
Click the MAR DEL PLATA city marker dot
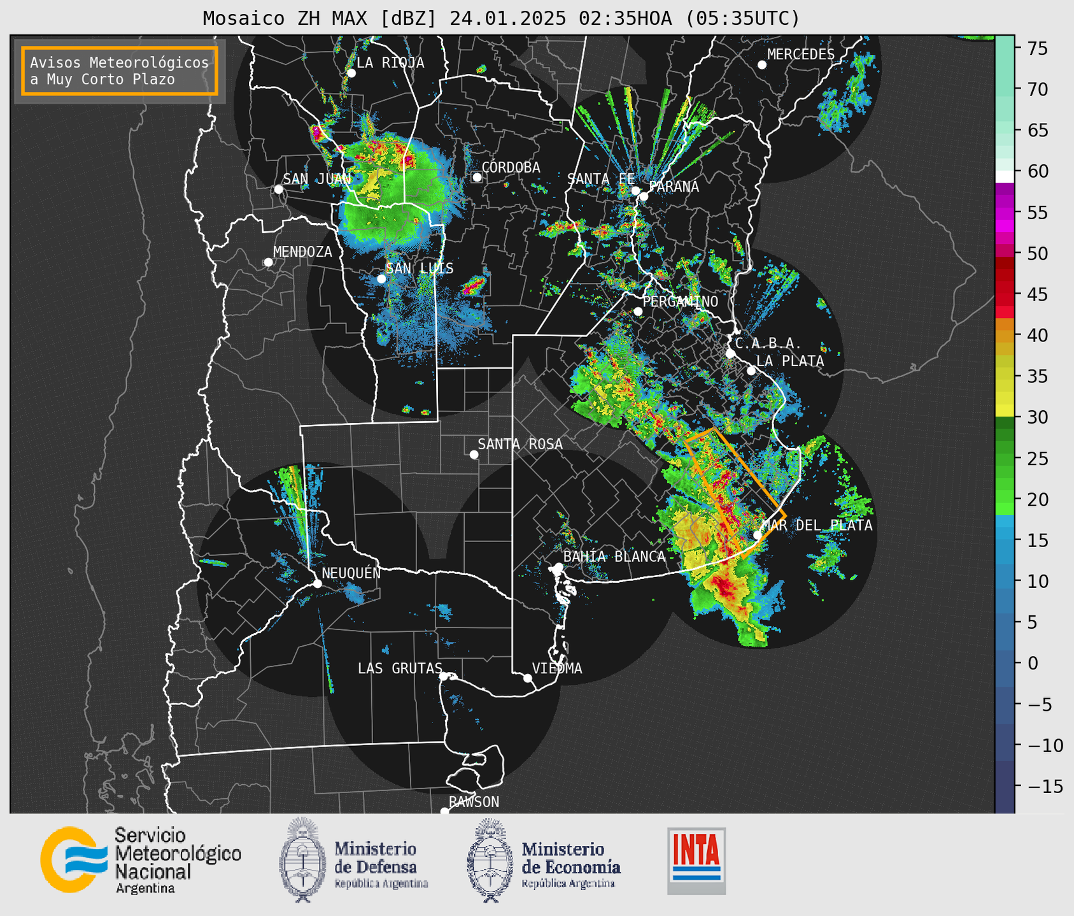coord(757,535)
